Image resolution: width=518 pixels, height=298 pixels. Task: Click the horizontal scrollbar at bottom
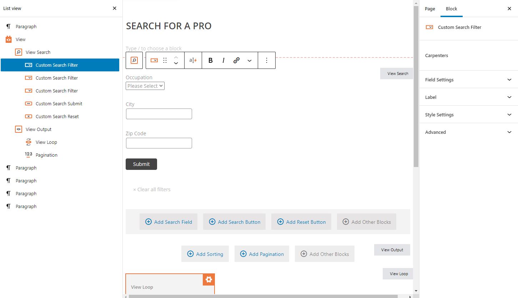(263, 296)
